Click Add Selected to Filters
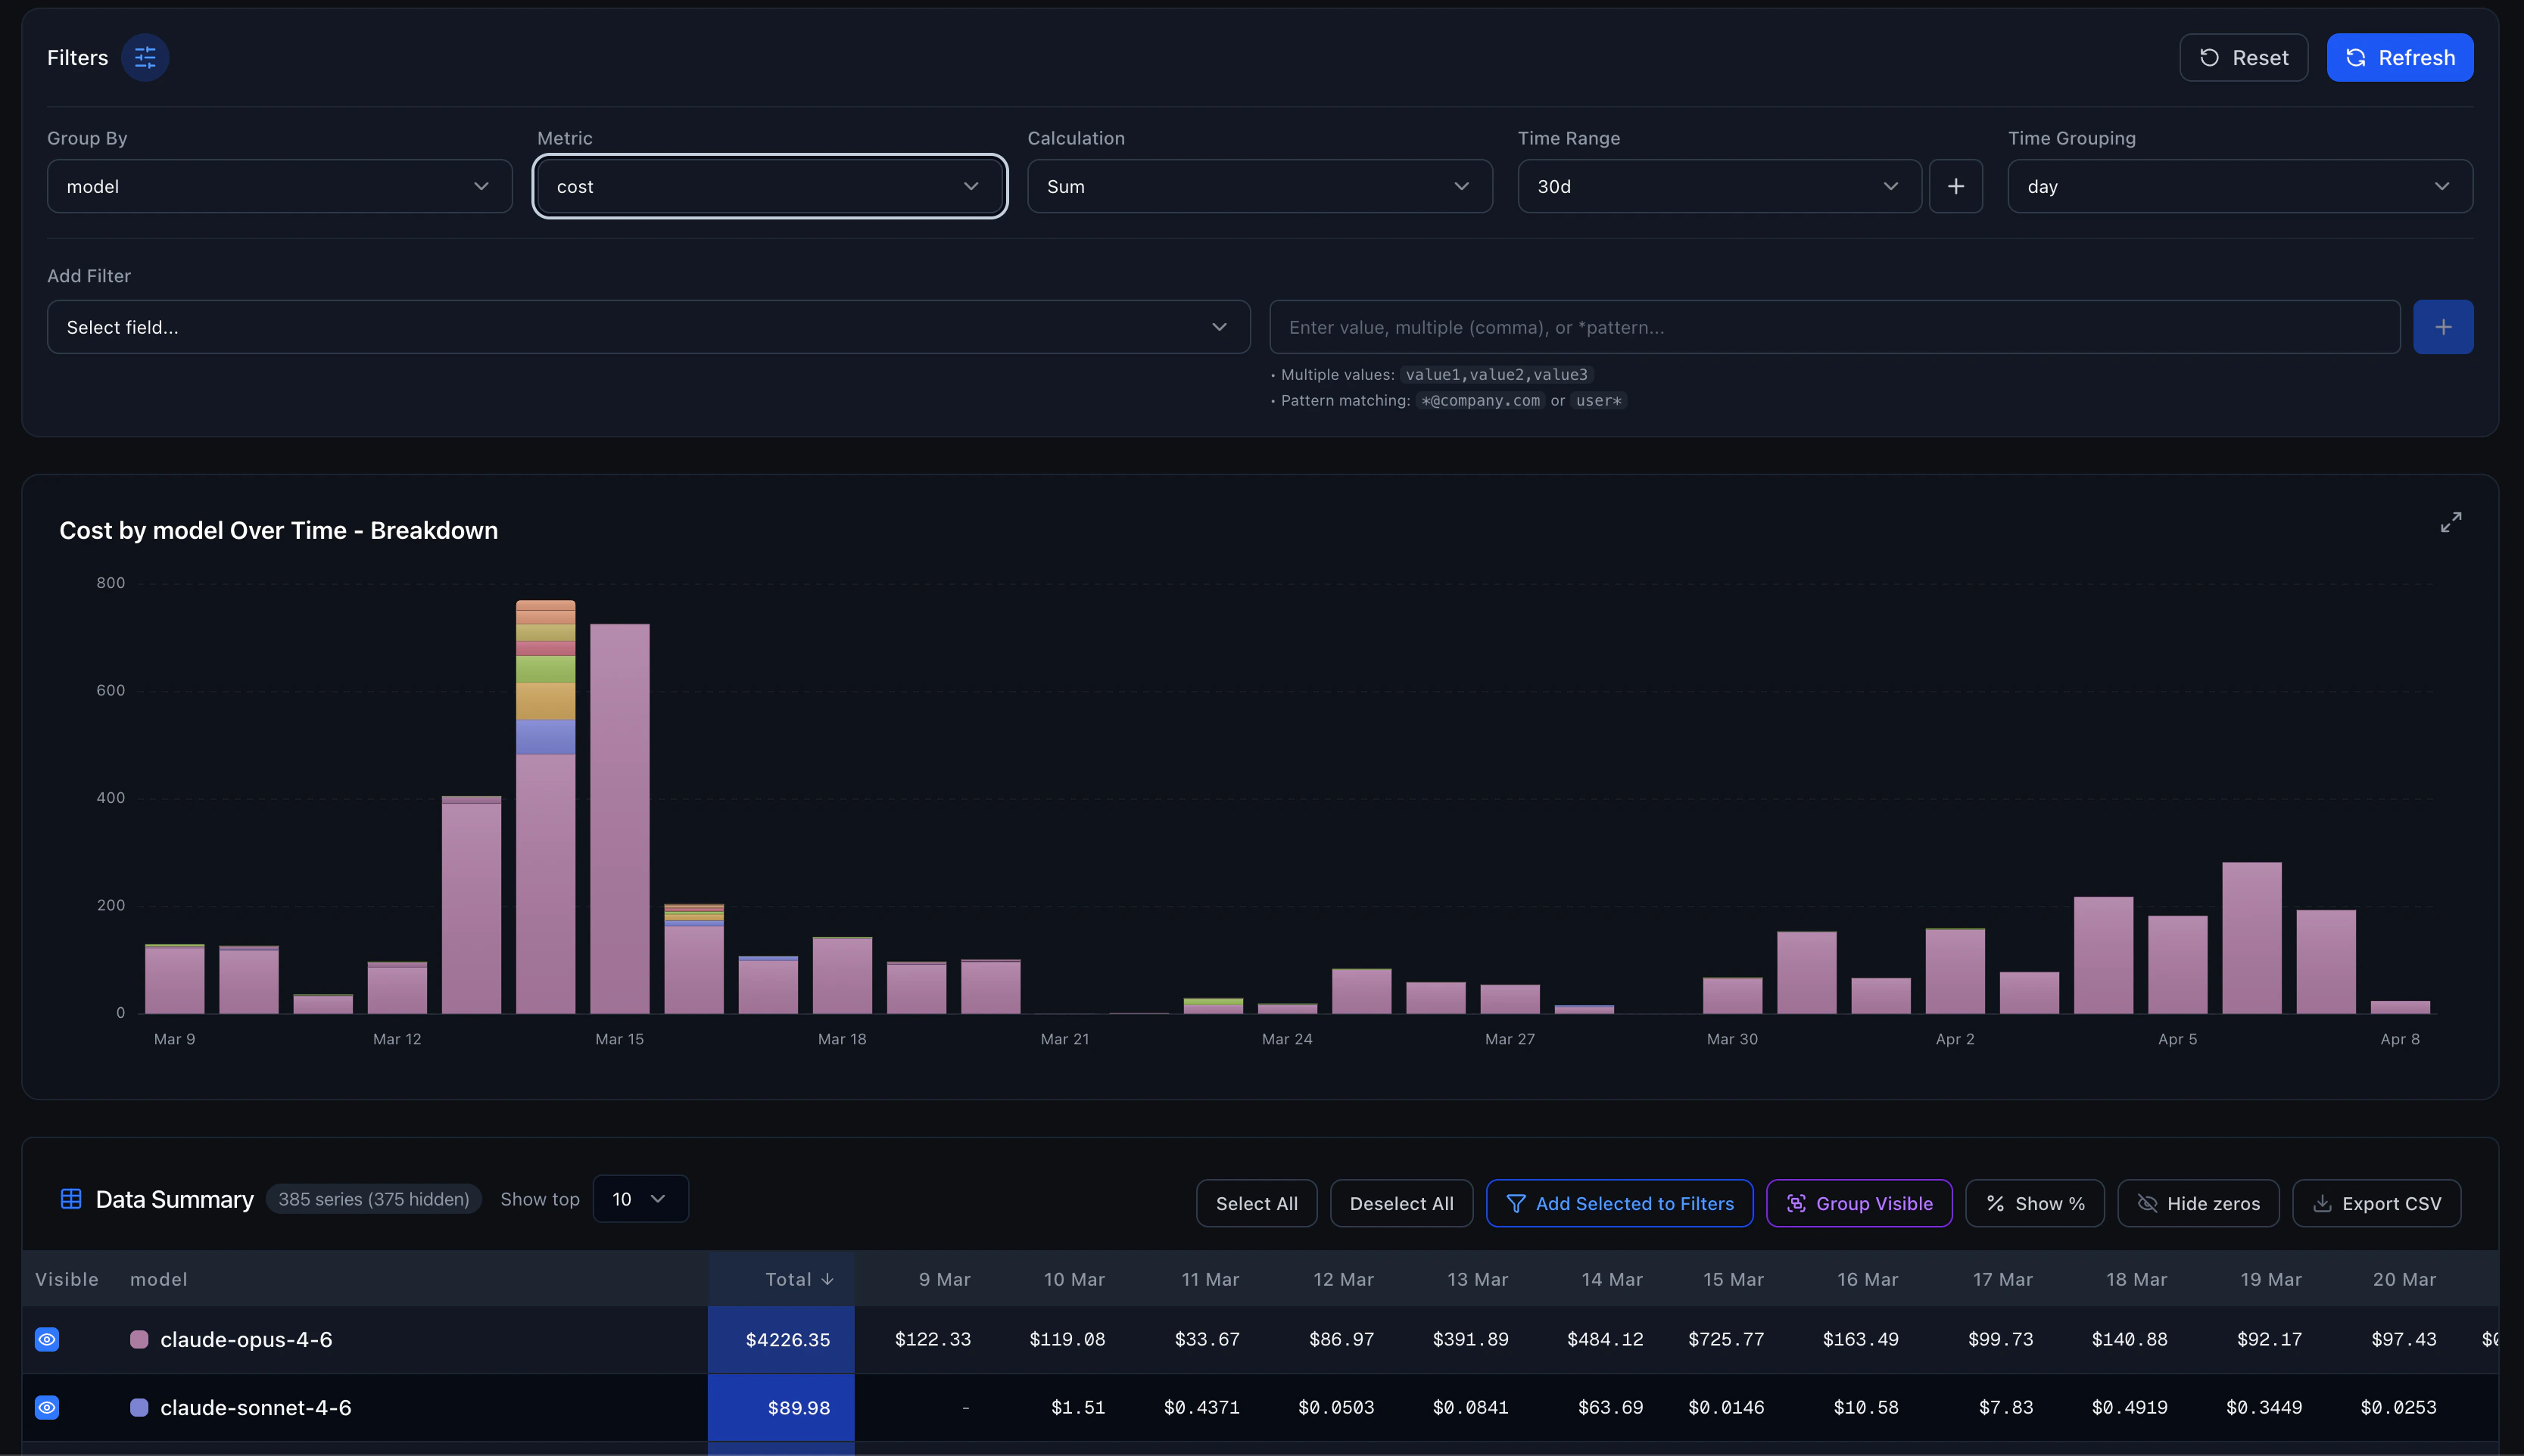The width and height of the screenshot is (2524, 1456). click(1619, 1203)
